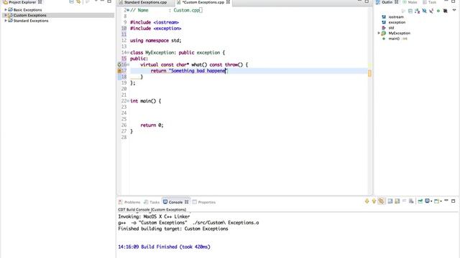Click Collapse All icon in Project Explorer
Image resolution: width=460 pixels, height=258 pixels.
pyautogui.click(x=71, y=1)
